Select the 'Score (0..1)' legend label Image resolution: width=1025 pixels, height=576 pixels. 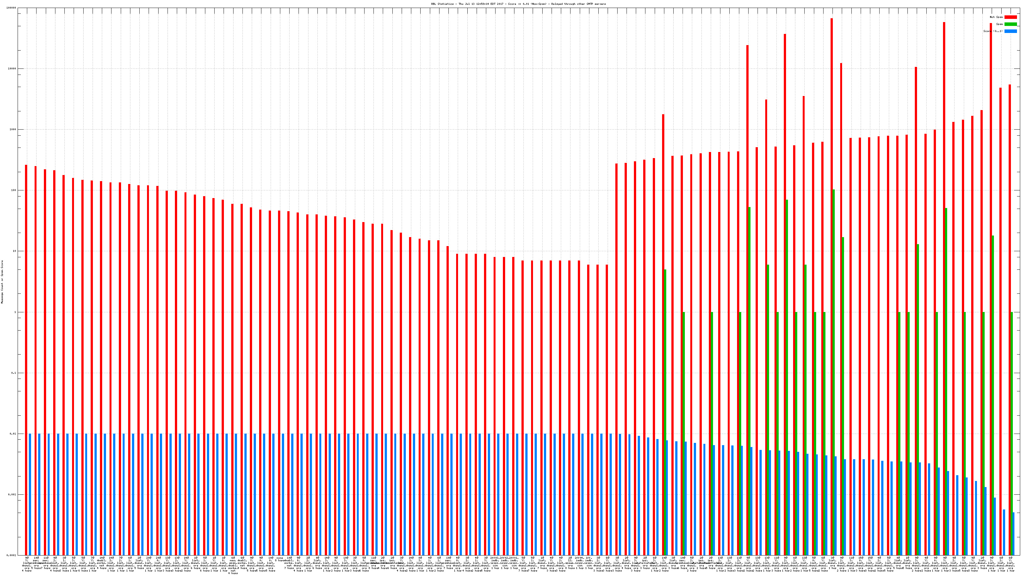993,31
